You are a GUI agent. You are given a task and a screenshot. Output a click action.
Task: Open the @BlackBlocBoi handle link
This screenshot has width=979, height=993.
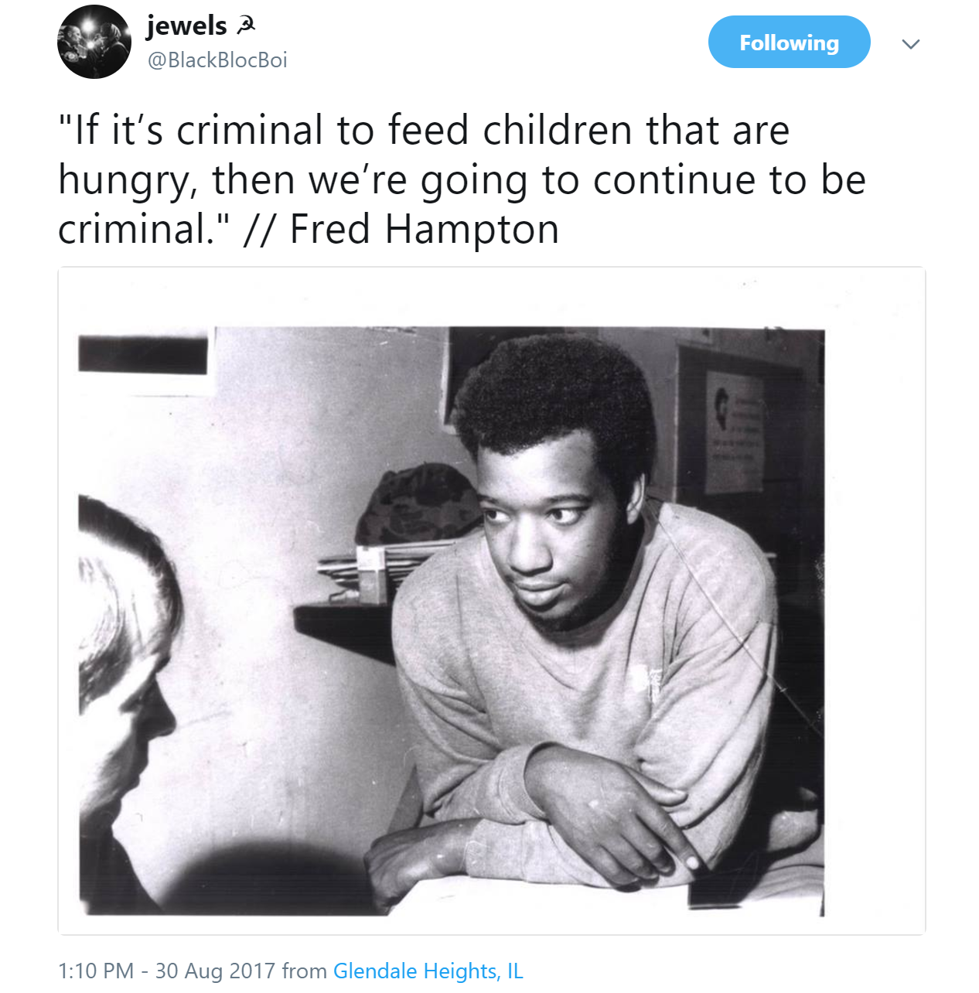[x=217, y=60]
